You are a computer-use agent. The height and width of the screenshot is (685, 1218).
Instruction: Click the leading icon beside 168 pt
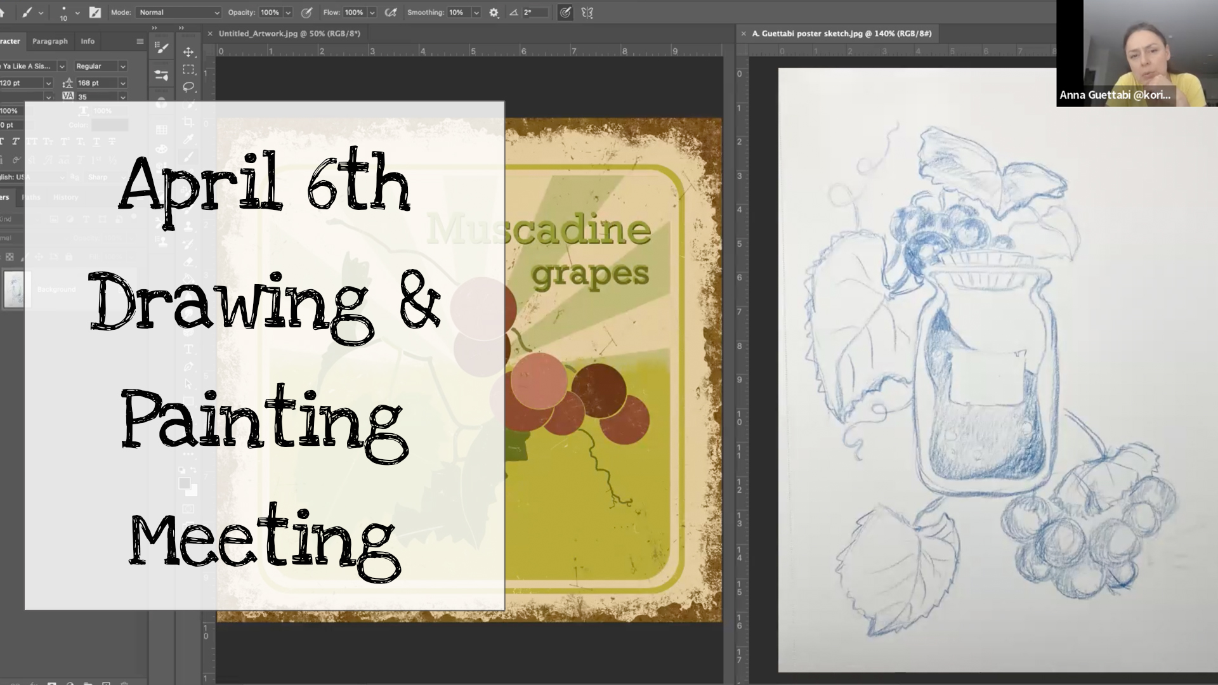tap(69, 83)
